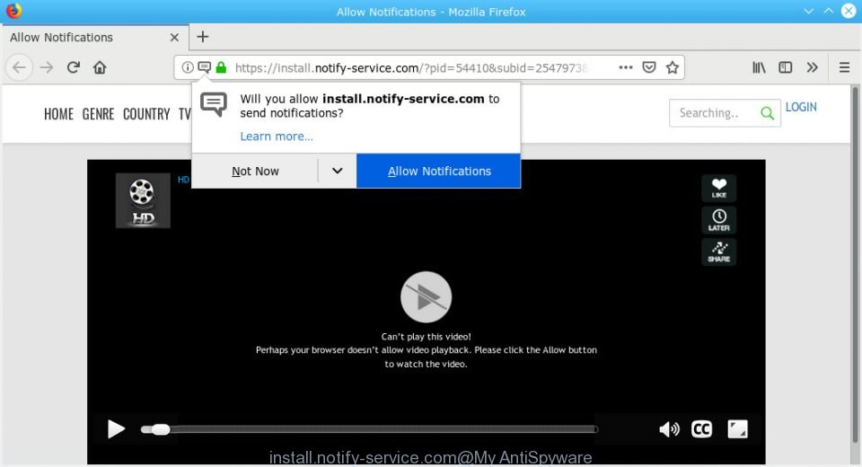
Task: Open the COUNTRY menu item
Action: coord(146,114)
